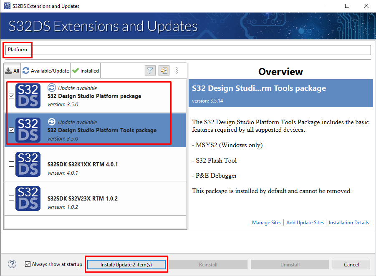This screenshot has height=276, width=376.
Task: Check the S32SDK S32K1XX RTM 4.0.1 checkbox
Action: (x=11, y=164)
